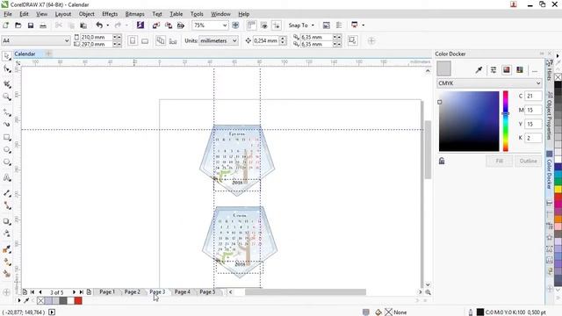Select the Pick tool

coord(6,56)
